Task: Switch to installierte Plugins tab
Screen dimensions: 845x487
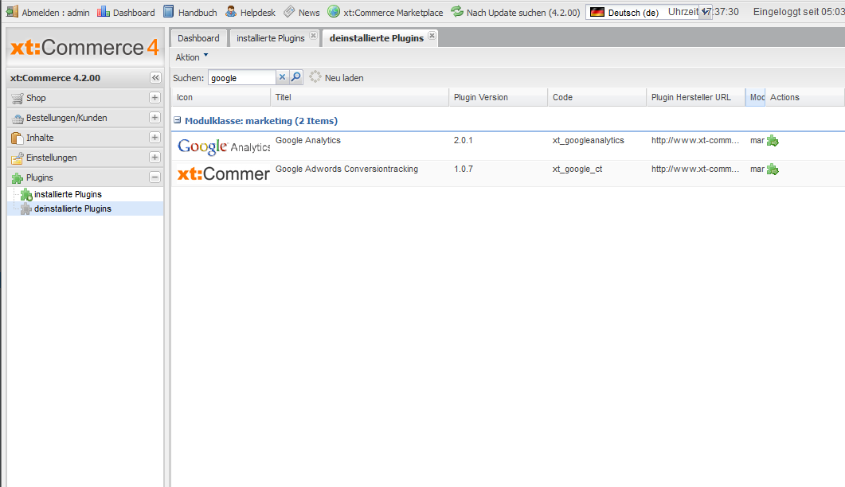Action: click(271, 38)
